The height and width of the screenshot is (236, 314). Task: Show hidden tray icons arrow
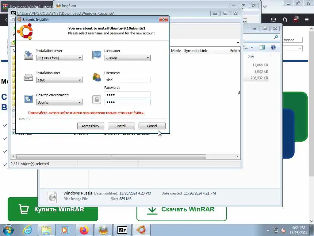click(268, 230)
